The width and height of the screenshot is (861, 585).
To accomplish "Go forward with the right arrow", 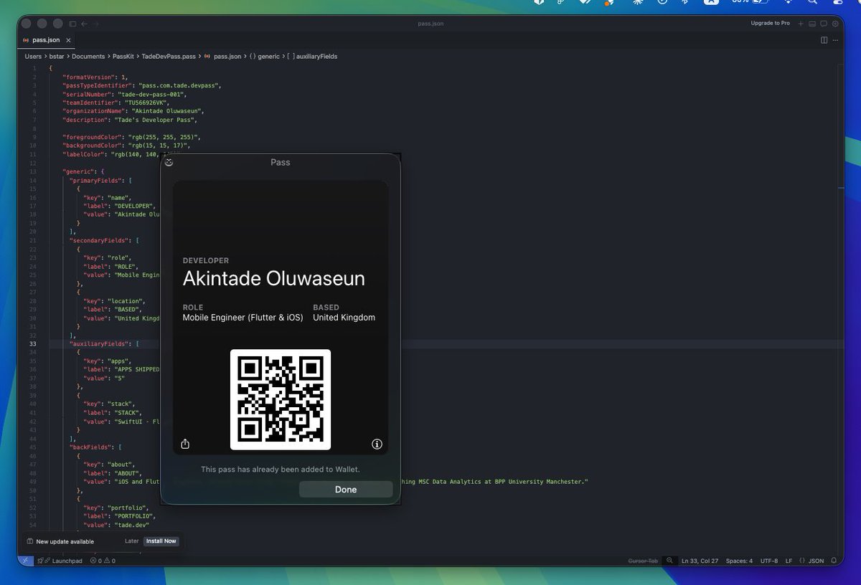I will tap(95, 24).
